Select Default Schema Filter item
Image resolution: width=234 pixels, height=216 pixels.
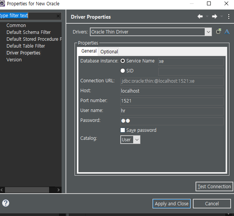(x=29, y=32)
